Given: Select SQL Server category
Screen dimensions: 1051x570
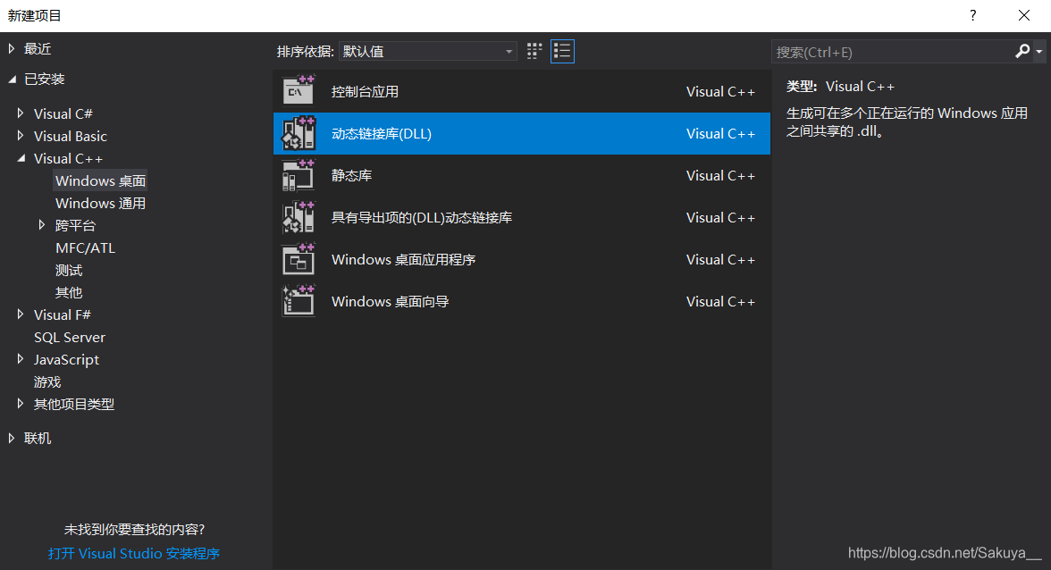Looking at the screenshot, I should tap(70, 337).
